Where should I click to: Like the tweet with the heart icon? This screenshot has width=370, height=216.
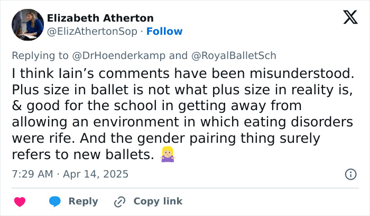pyautogui.click(x=20, y=201)
